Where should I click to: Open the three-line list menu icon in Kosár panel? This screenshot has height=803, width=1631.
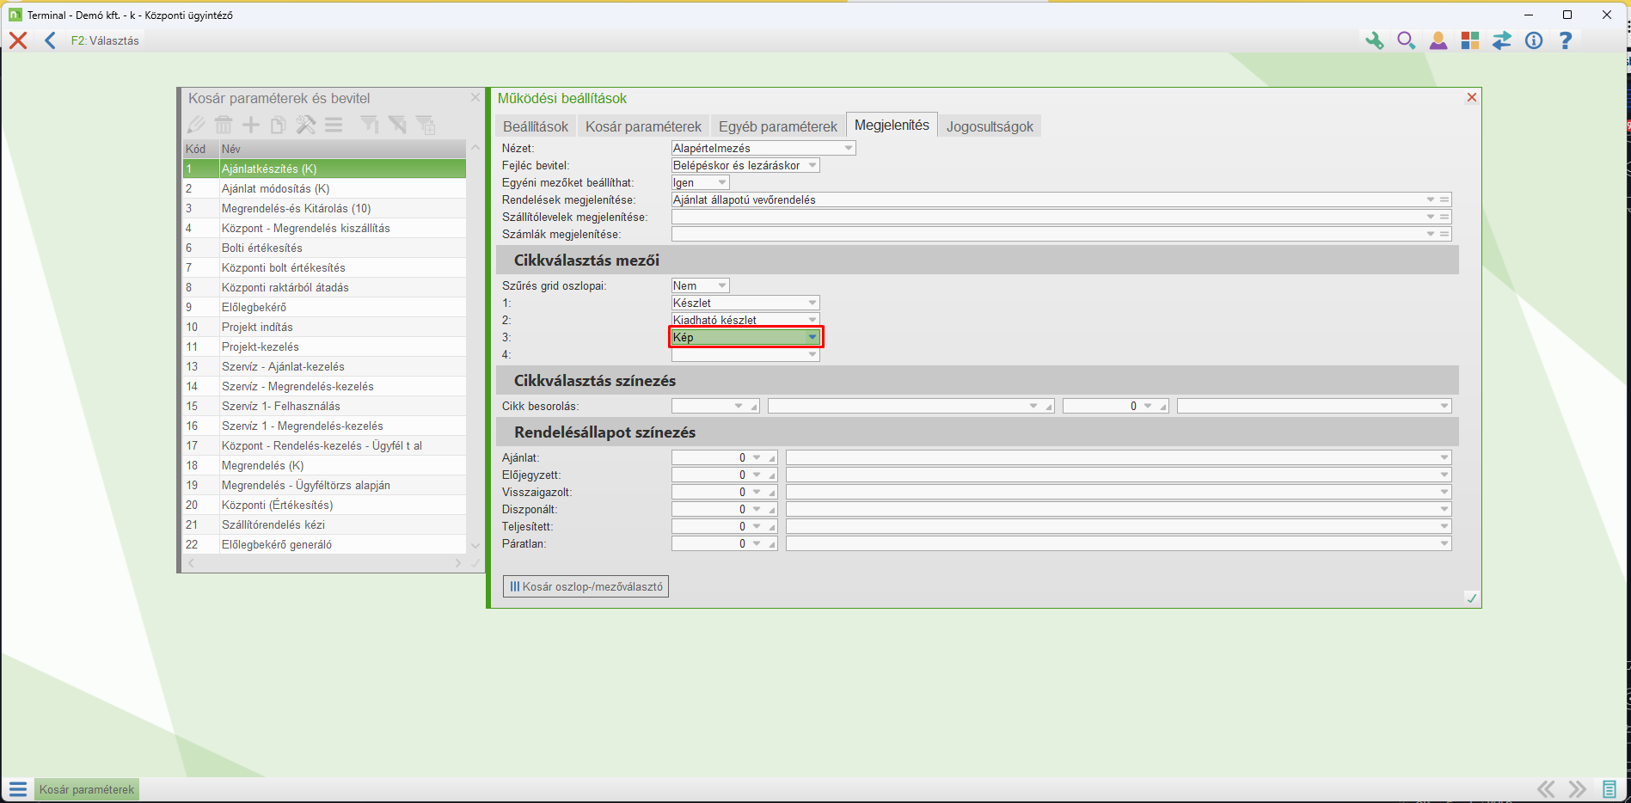tap(334, 125)
